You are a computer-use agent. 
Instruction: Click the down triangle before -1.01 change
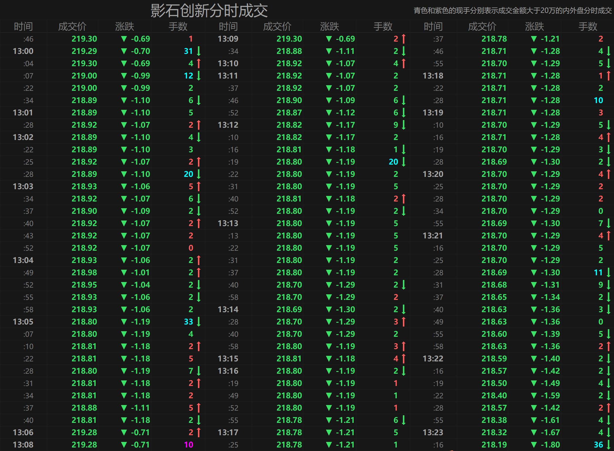124,272
